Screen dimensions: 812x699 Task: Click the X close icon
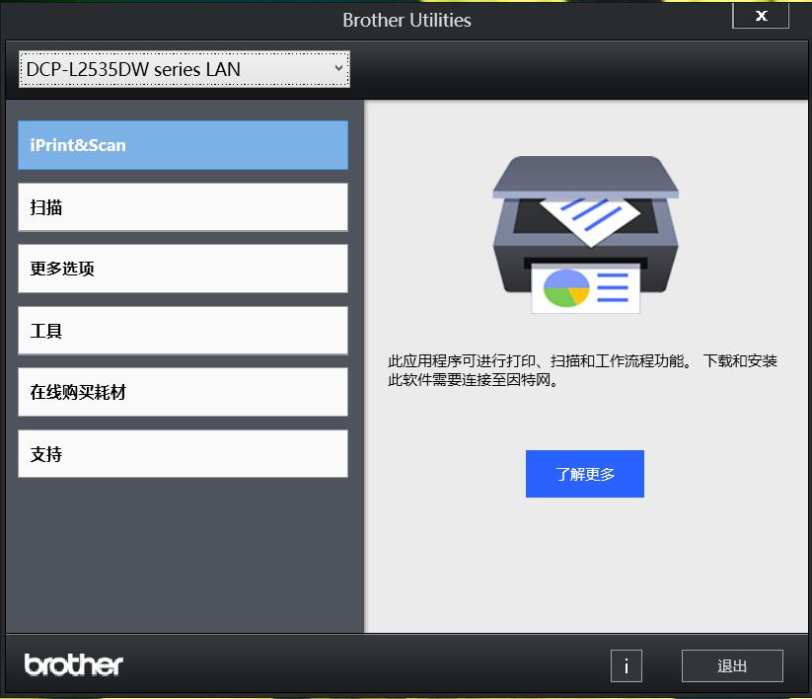pyautogui.click(x=760, y=15)
